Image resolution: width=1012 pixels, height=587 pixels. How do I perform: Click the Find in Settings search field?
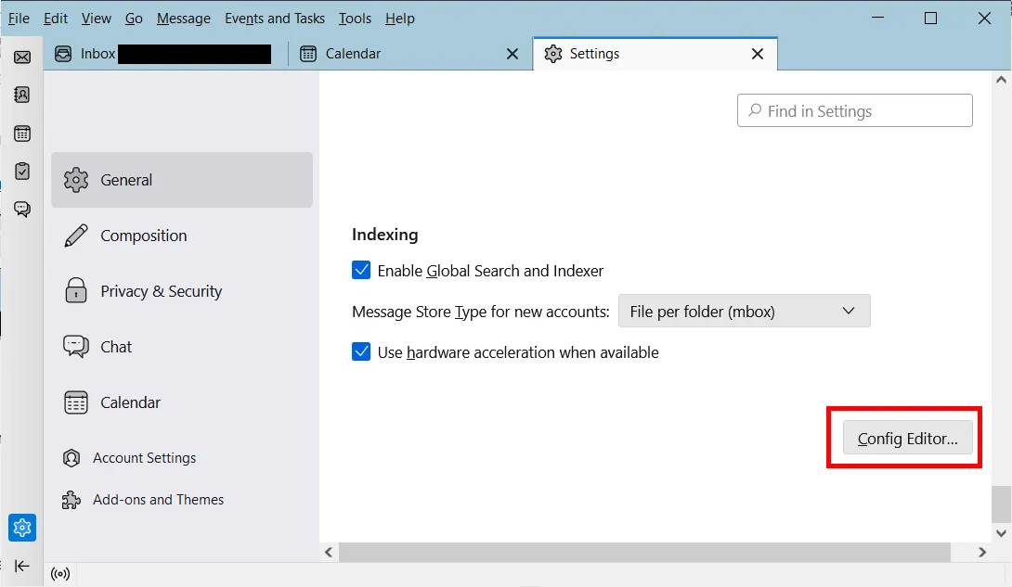point(854,111)
